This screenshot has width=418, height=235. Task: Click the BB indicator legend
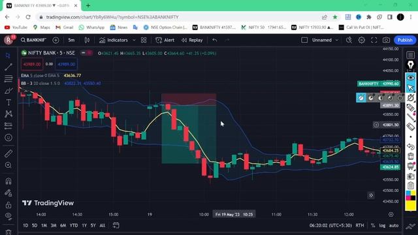[40, 84]
